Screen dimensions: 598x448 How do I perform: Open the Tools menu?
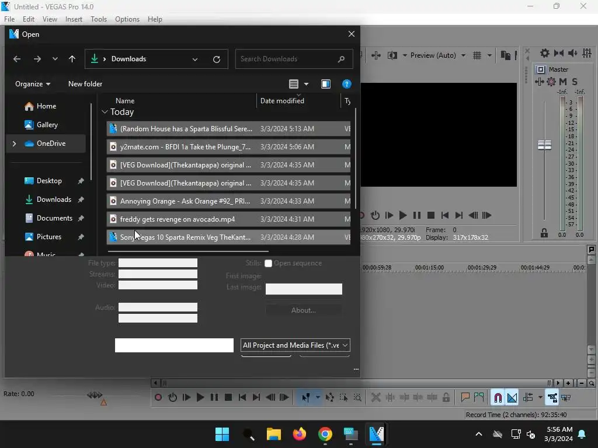(98, 19)
